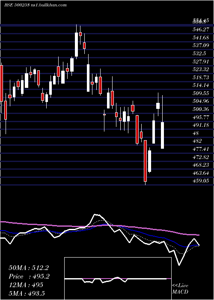Click the 463.64 price axis label

pyautogui.click(x=200, y=173)
